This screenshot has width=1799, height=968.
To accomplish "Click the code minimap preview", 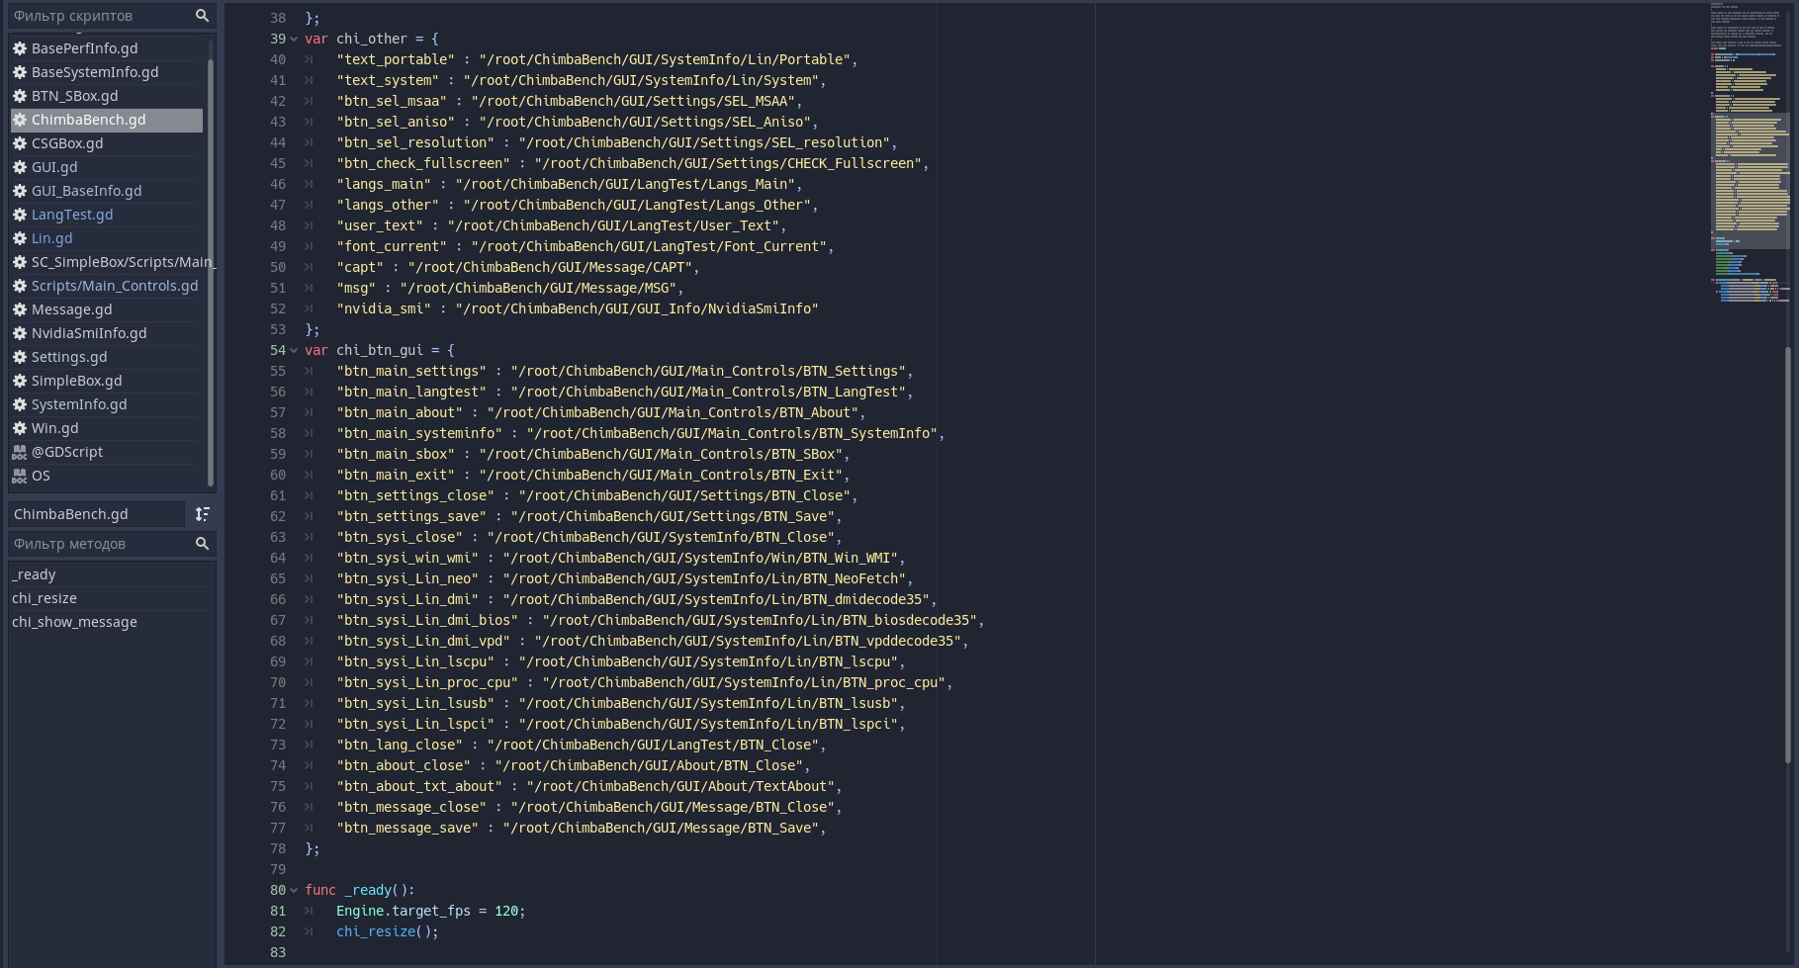I will pos(1750,153).
